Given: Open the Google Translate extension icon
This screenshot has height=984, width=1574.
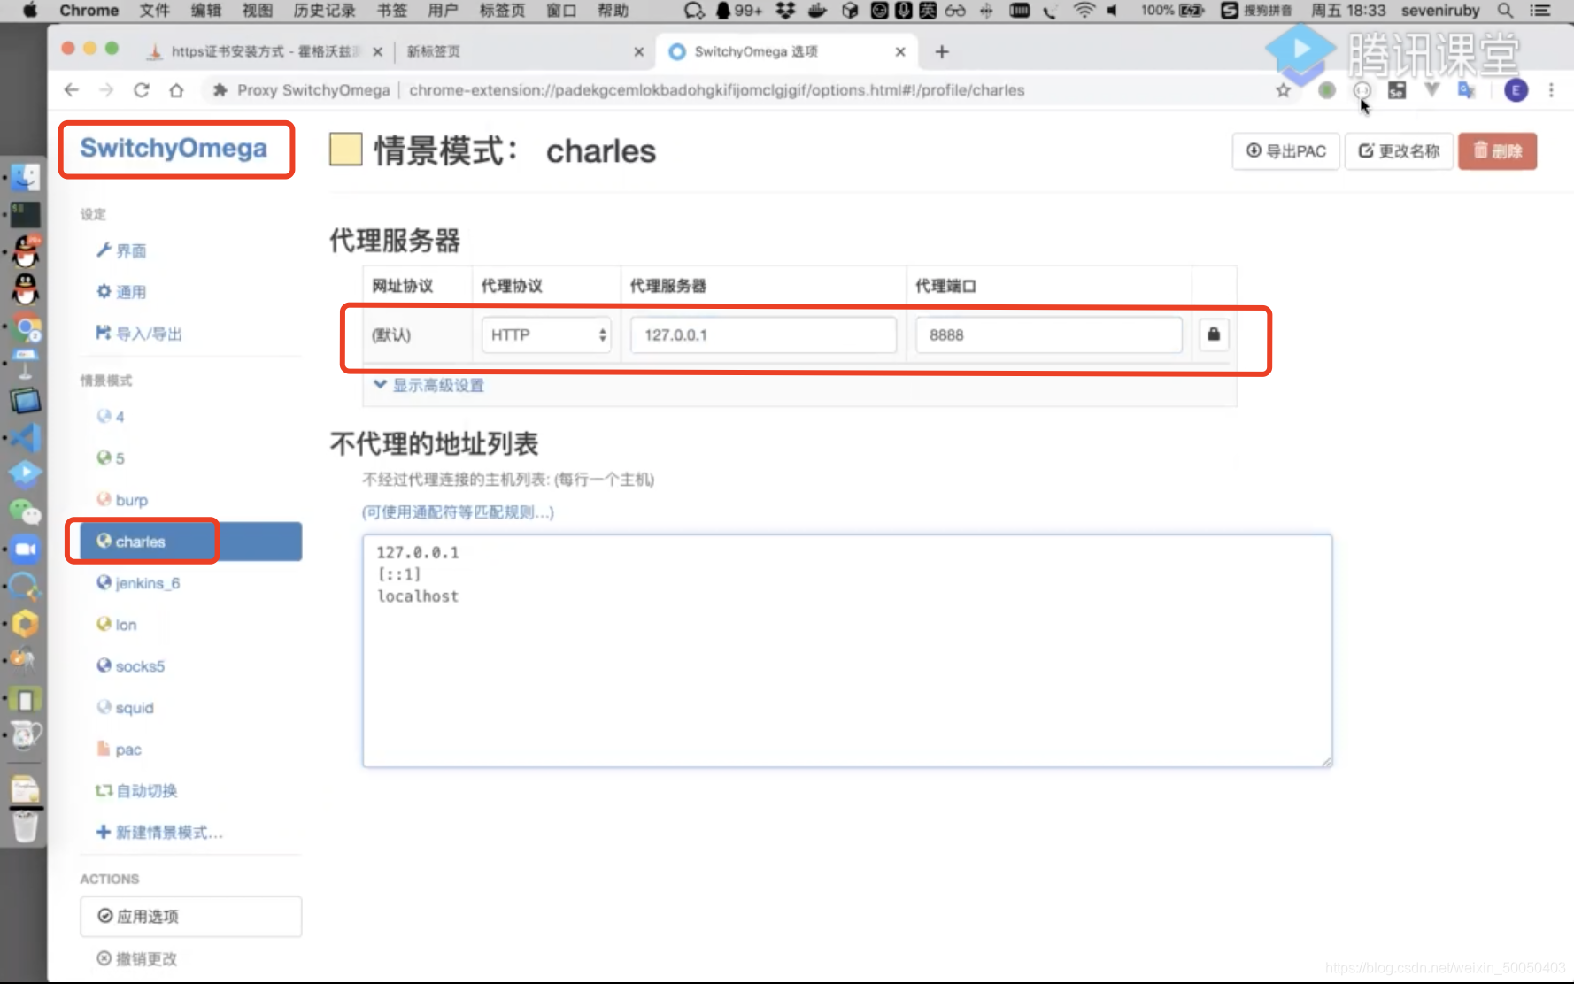Looking at the screenshot, I should pyautogui.click(x=1467, y=90).
